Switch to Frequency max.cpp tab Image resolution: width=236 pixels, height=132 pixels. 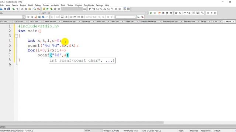(170, 22)
